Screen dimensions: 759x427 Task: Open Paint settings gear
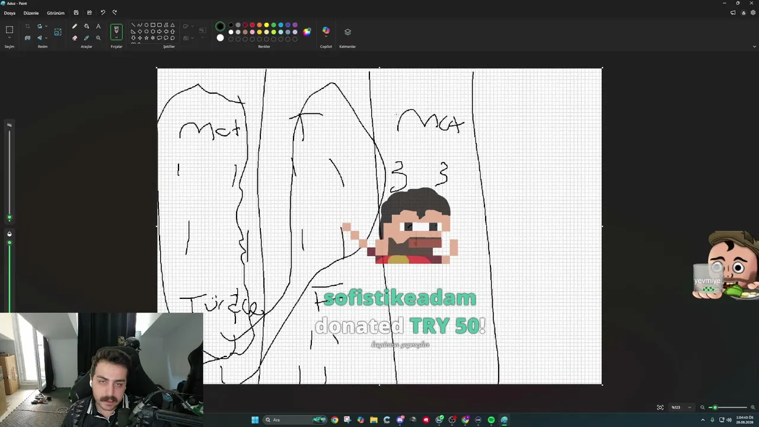click(x=753, y=12)
